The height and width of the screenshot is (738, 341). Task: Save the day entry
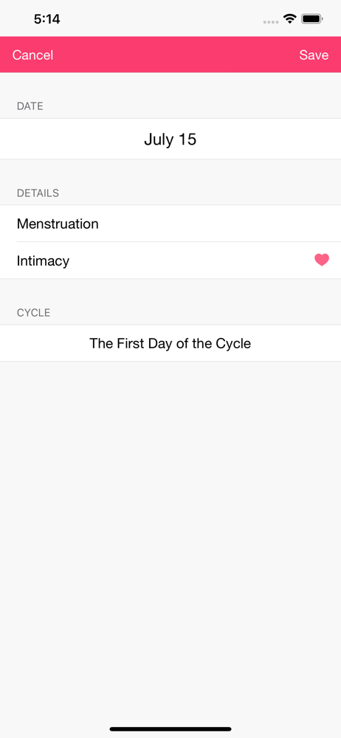(x=314, y=55)
